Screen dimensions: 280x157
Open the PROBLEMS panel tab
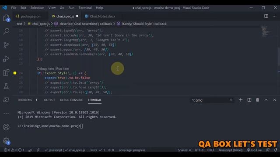pyautogui.click(x=25, y=100)
